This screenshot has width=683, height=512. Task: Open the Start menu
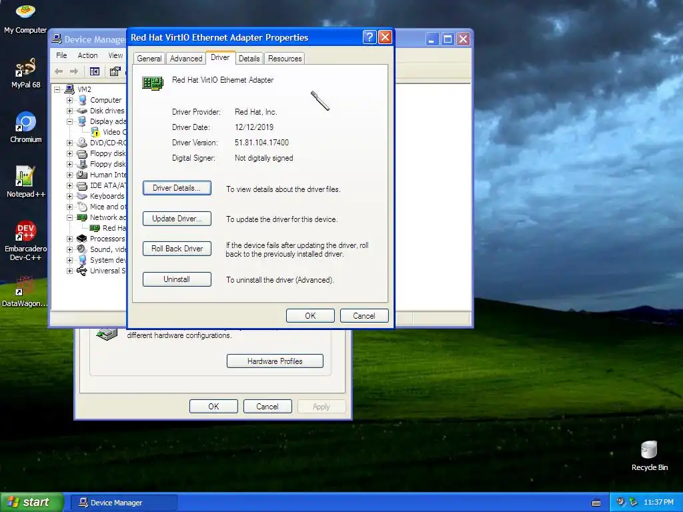click(x=32, y=502)
